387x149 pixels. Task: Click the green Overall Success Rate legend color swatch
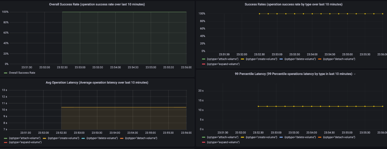point(6,73)
